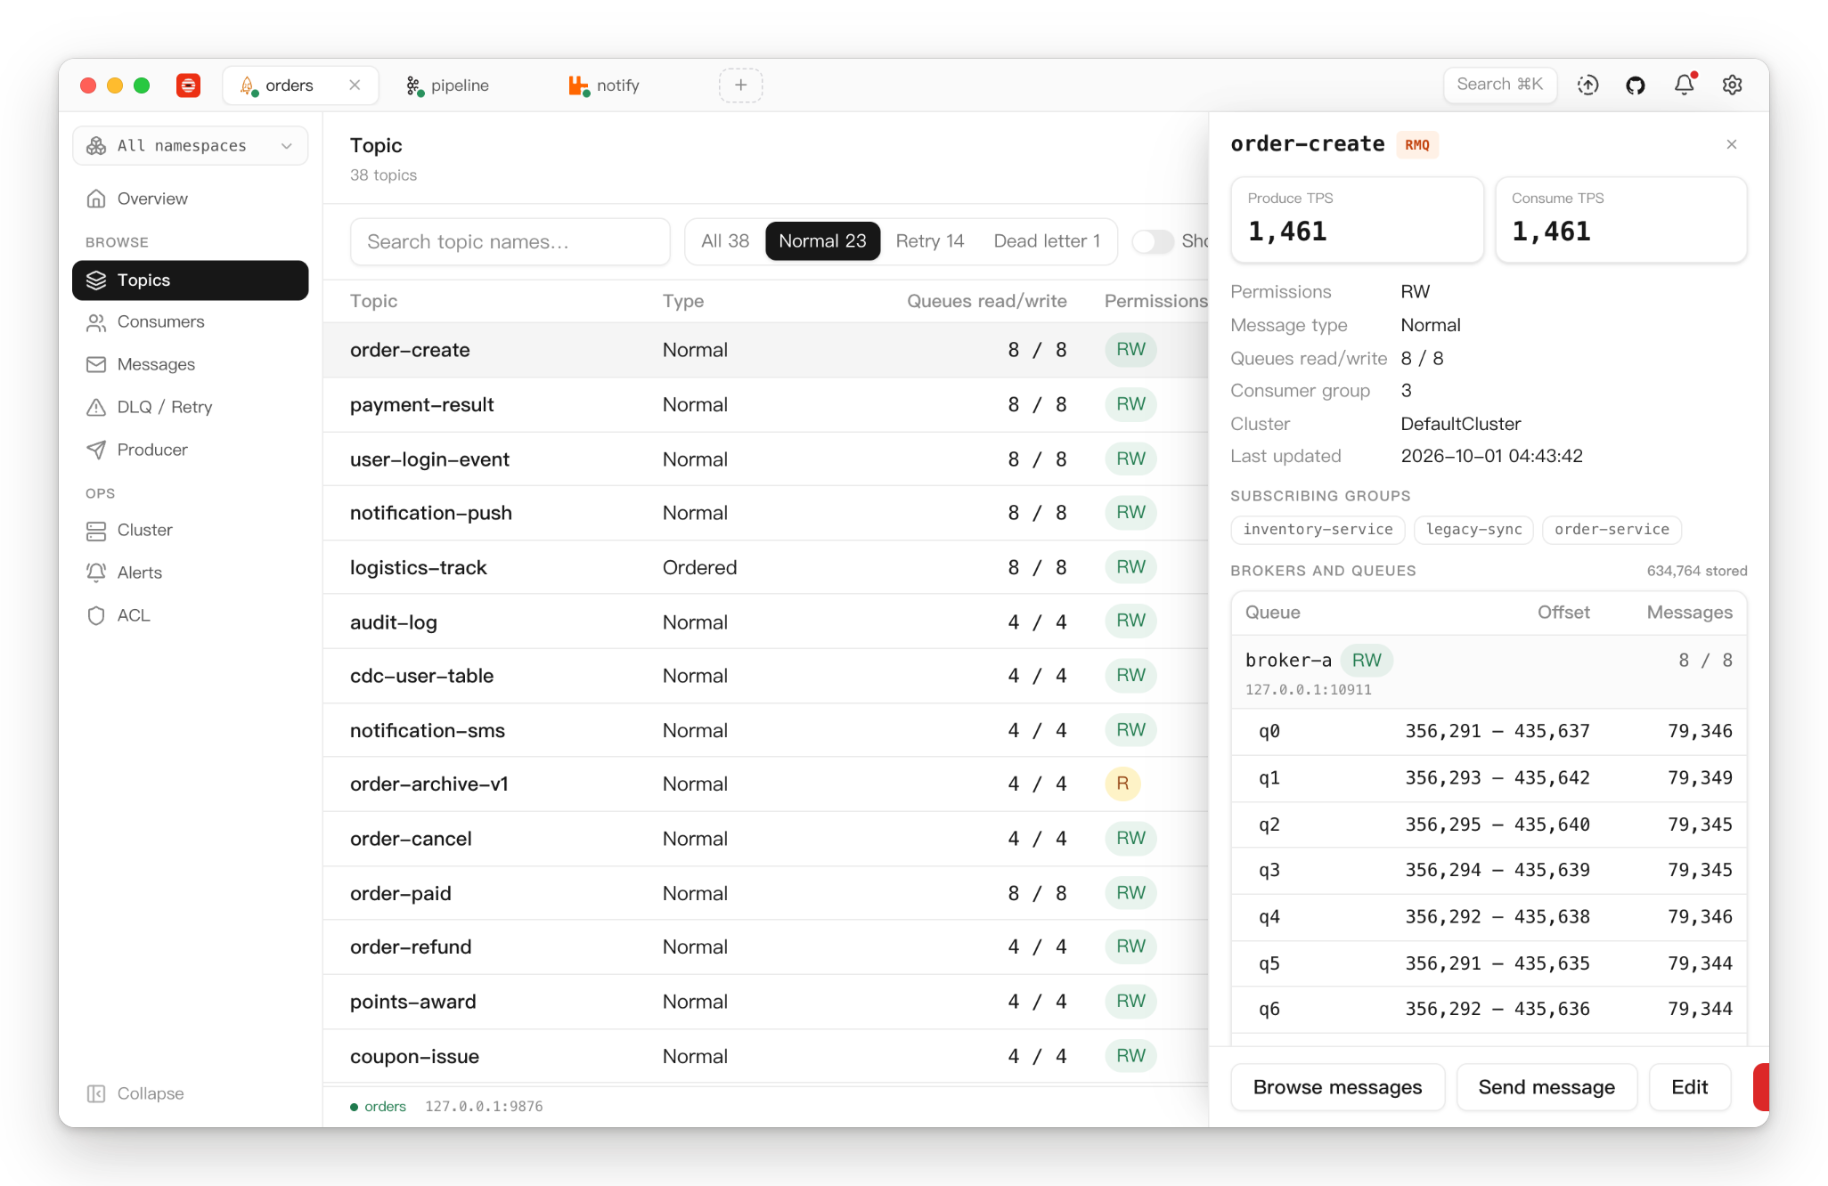Click the orders connection status in footer
This screenshot has width=1828, height=1186.
(x=378, y=1107)
